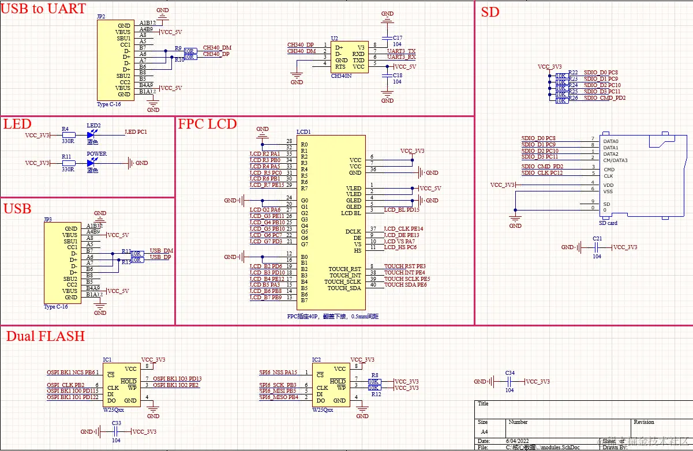
Task: Select the R9 10R resistor
Action: [x=189, y=50]
